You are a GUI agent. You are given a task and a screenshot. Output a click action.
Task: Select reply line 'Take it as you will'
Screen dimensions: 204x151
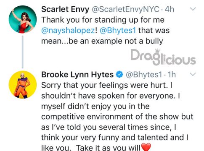pos(108,148)
